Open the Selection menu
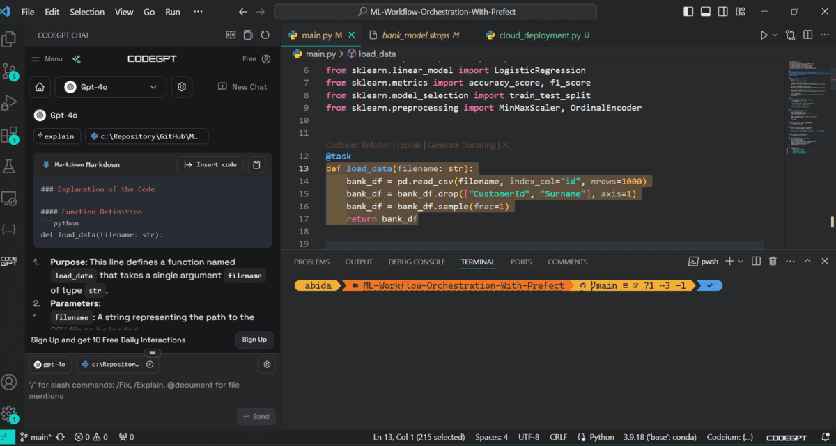The height and width of the screenshot is (446, 836). [87, 12]
